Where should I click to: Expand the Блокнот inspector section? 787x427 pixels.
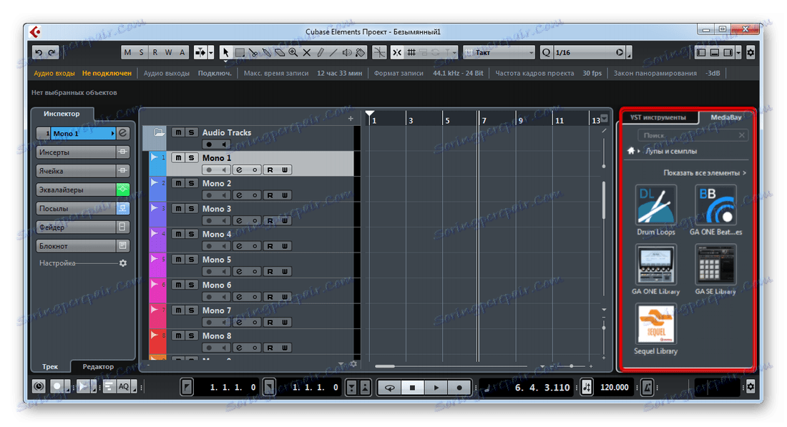pos(77,246)
